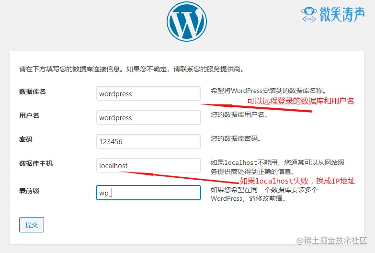
Task: Click the intro text 请在下方填写您的数据库连接信息
Action: point(131,69)
